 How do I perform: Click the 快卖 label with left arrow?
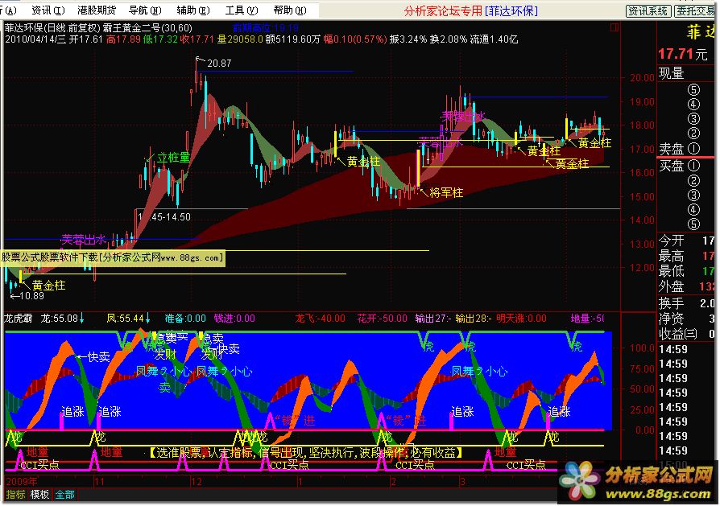[x=93, y=356]
